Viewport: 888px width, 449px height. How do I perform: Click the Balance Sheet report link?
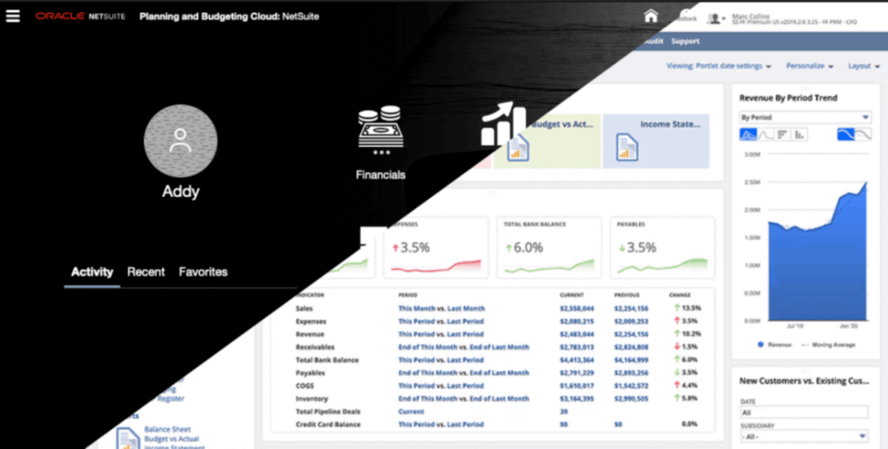tap(168, 429)
